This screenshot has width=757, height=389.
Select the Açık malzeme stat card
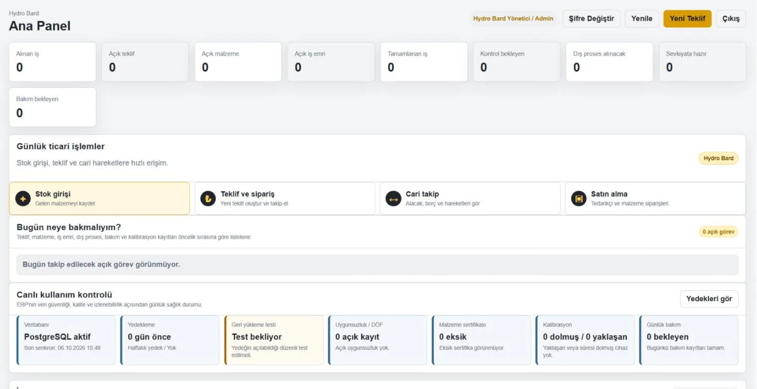(x=238, y=62)
